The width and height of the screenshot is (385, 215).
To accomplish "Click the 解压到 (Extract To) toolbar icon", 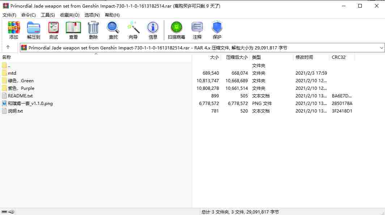I will 34,27.
